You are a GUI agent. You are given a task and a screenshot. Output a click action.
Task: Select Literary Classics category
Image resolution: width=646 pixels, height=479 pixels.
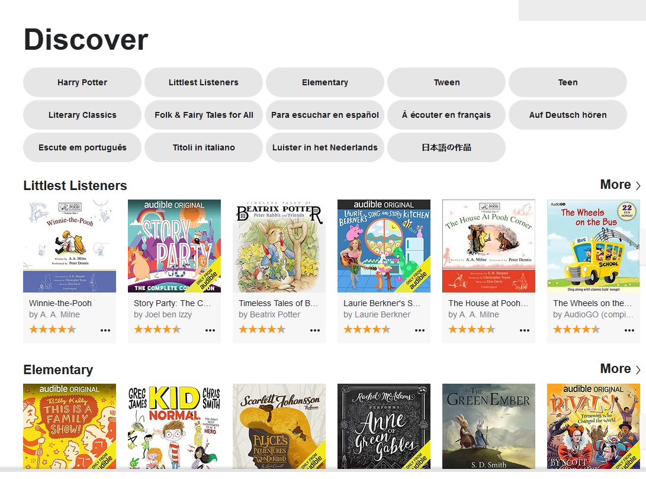pos(82,115)
